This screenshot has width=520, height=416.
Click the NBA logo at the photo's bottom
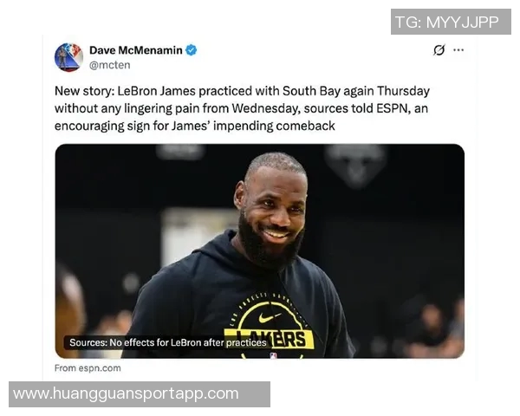[273, 355]
